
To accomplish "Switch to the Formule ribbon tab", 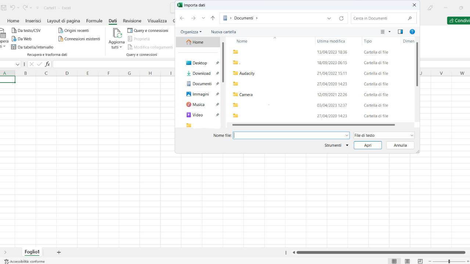I will pyautogui.click(x=94, y=21).
